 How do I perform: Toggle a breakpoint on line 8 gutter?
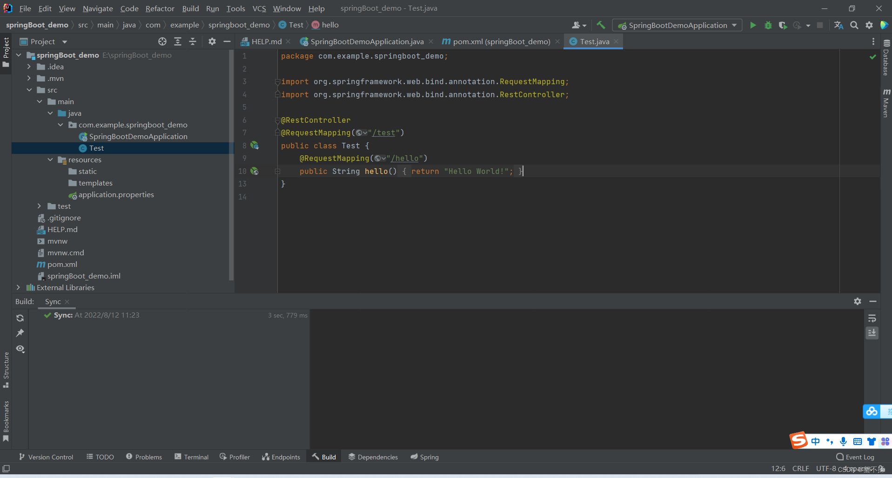click(268, 146)
